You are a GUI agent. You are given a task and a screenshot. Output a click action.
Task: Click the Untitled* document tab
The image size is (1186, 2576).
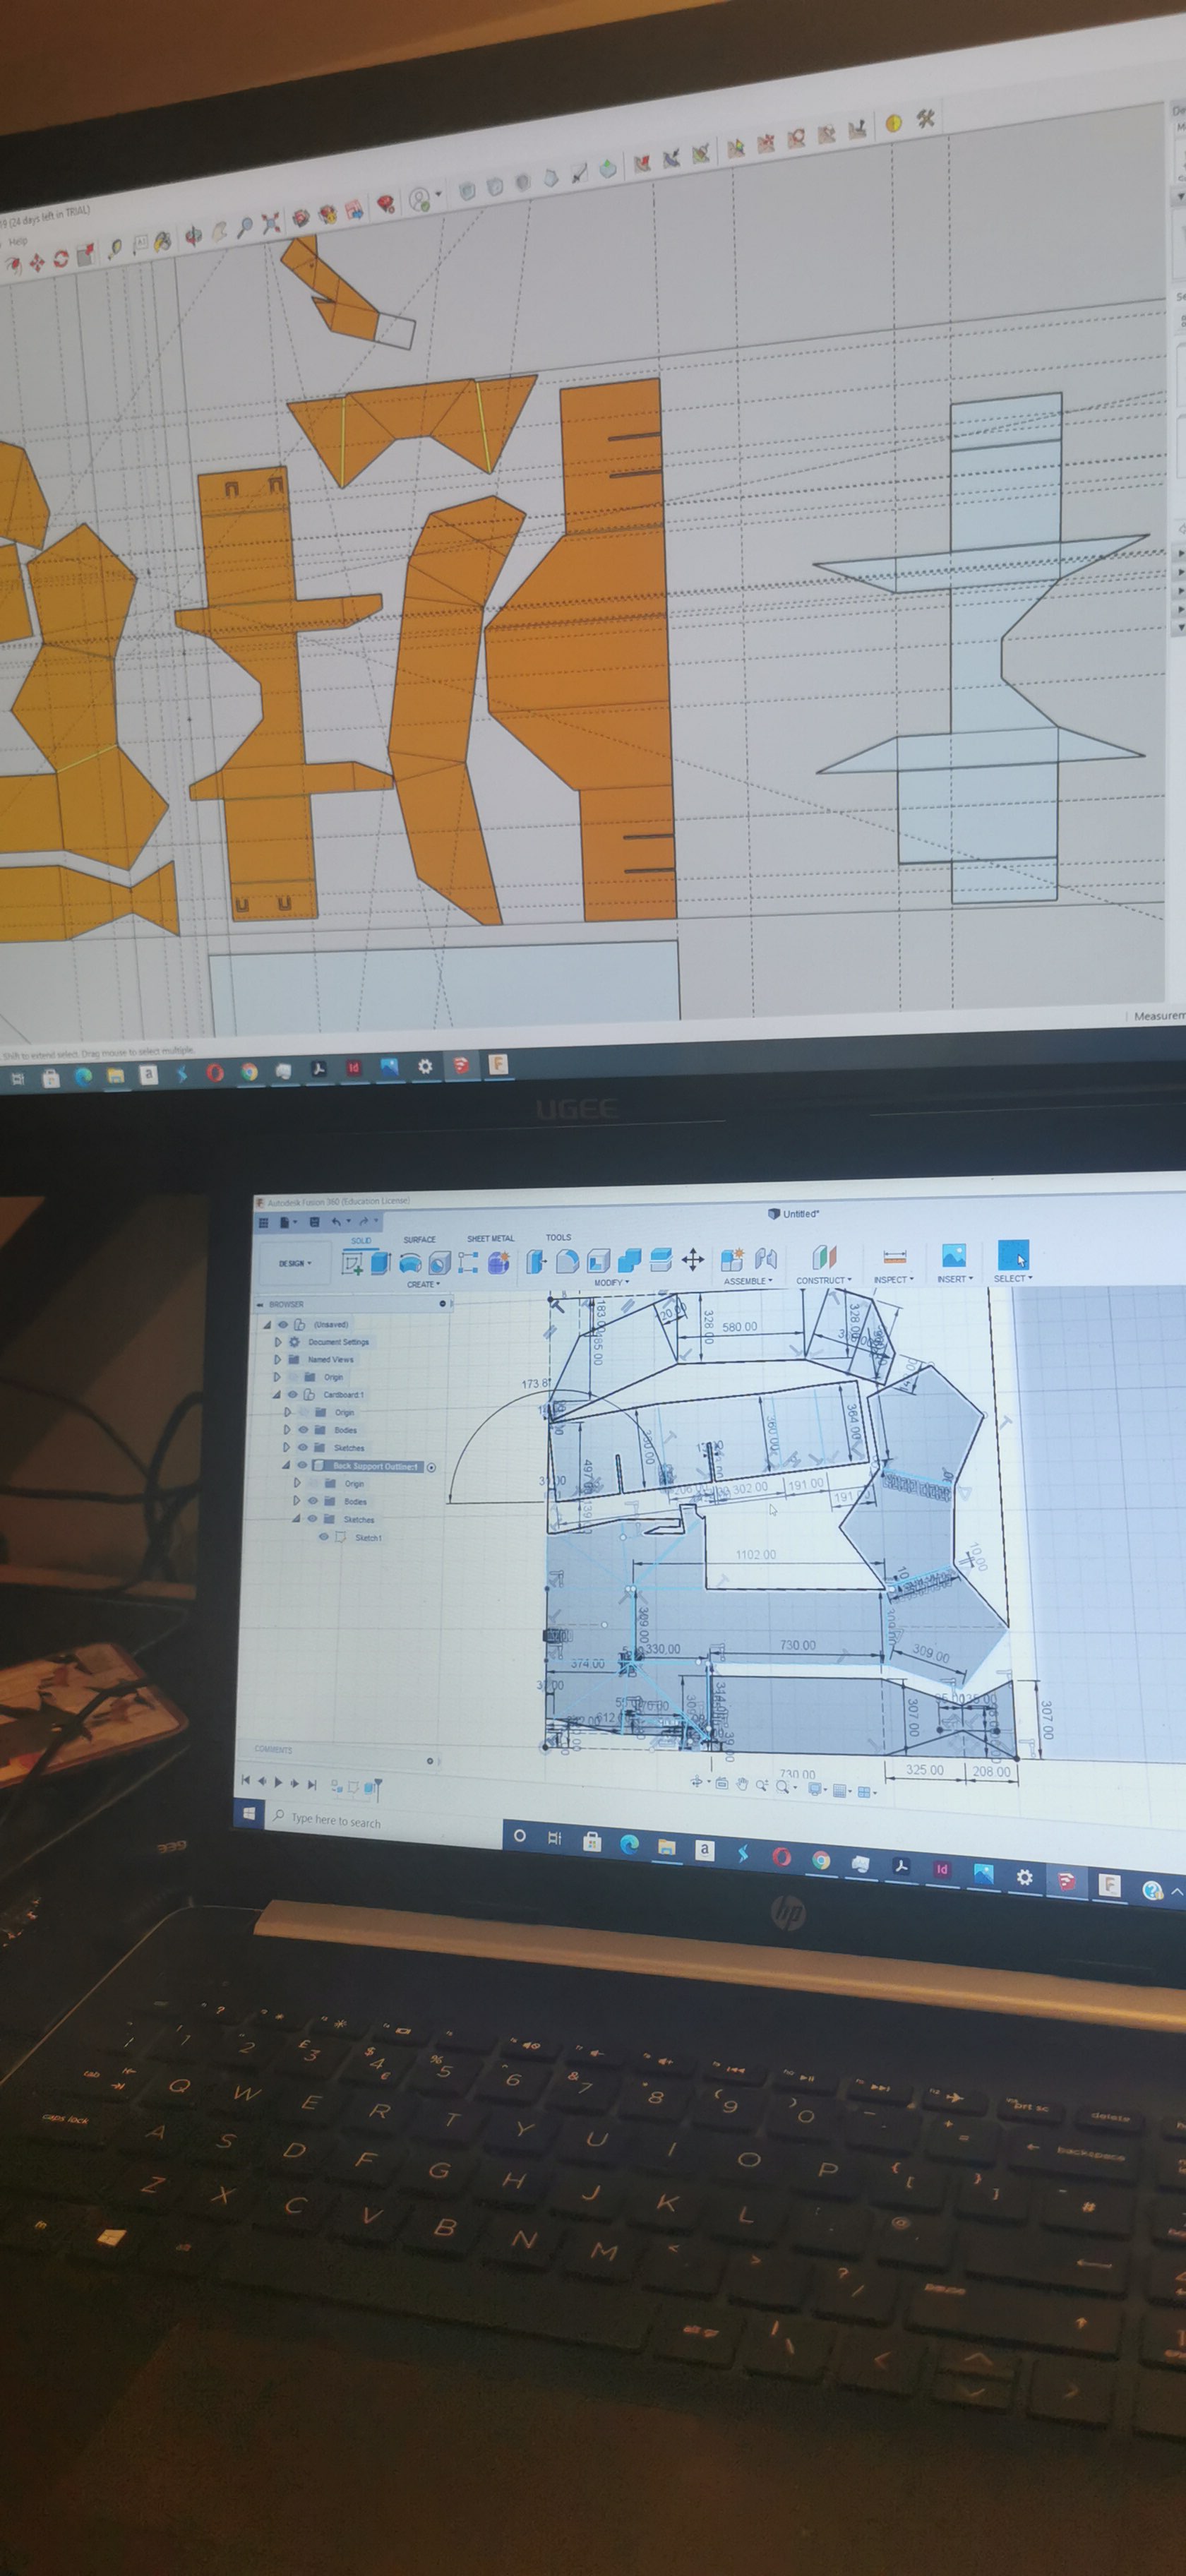[795, 1214]
